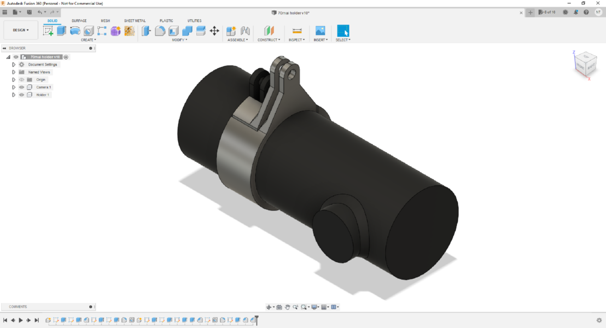This screenshot has width=606, height=328.
Task: Open the CREATE menu dropdown
Action: [88, 40]
